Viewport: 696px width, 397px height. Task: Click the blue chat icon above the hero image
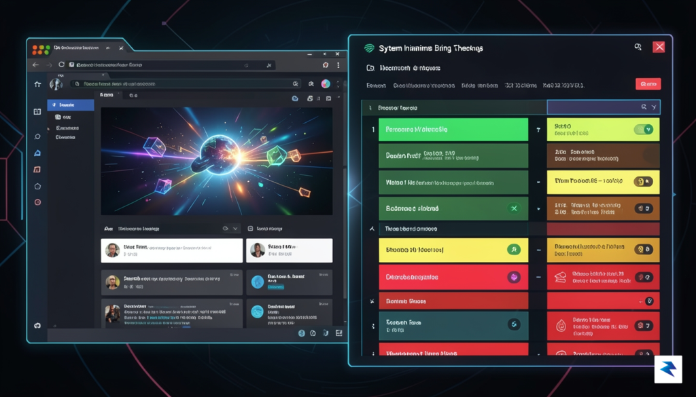[295, 98]
